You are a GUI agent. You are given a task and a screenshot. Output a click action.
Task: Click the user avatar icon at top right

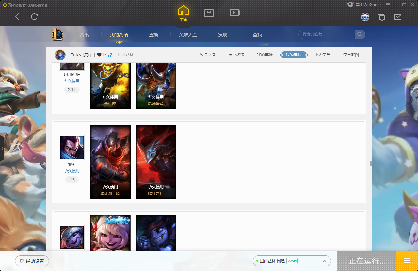(365, 17)
